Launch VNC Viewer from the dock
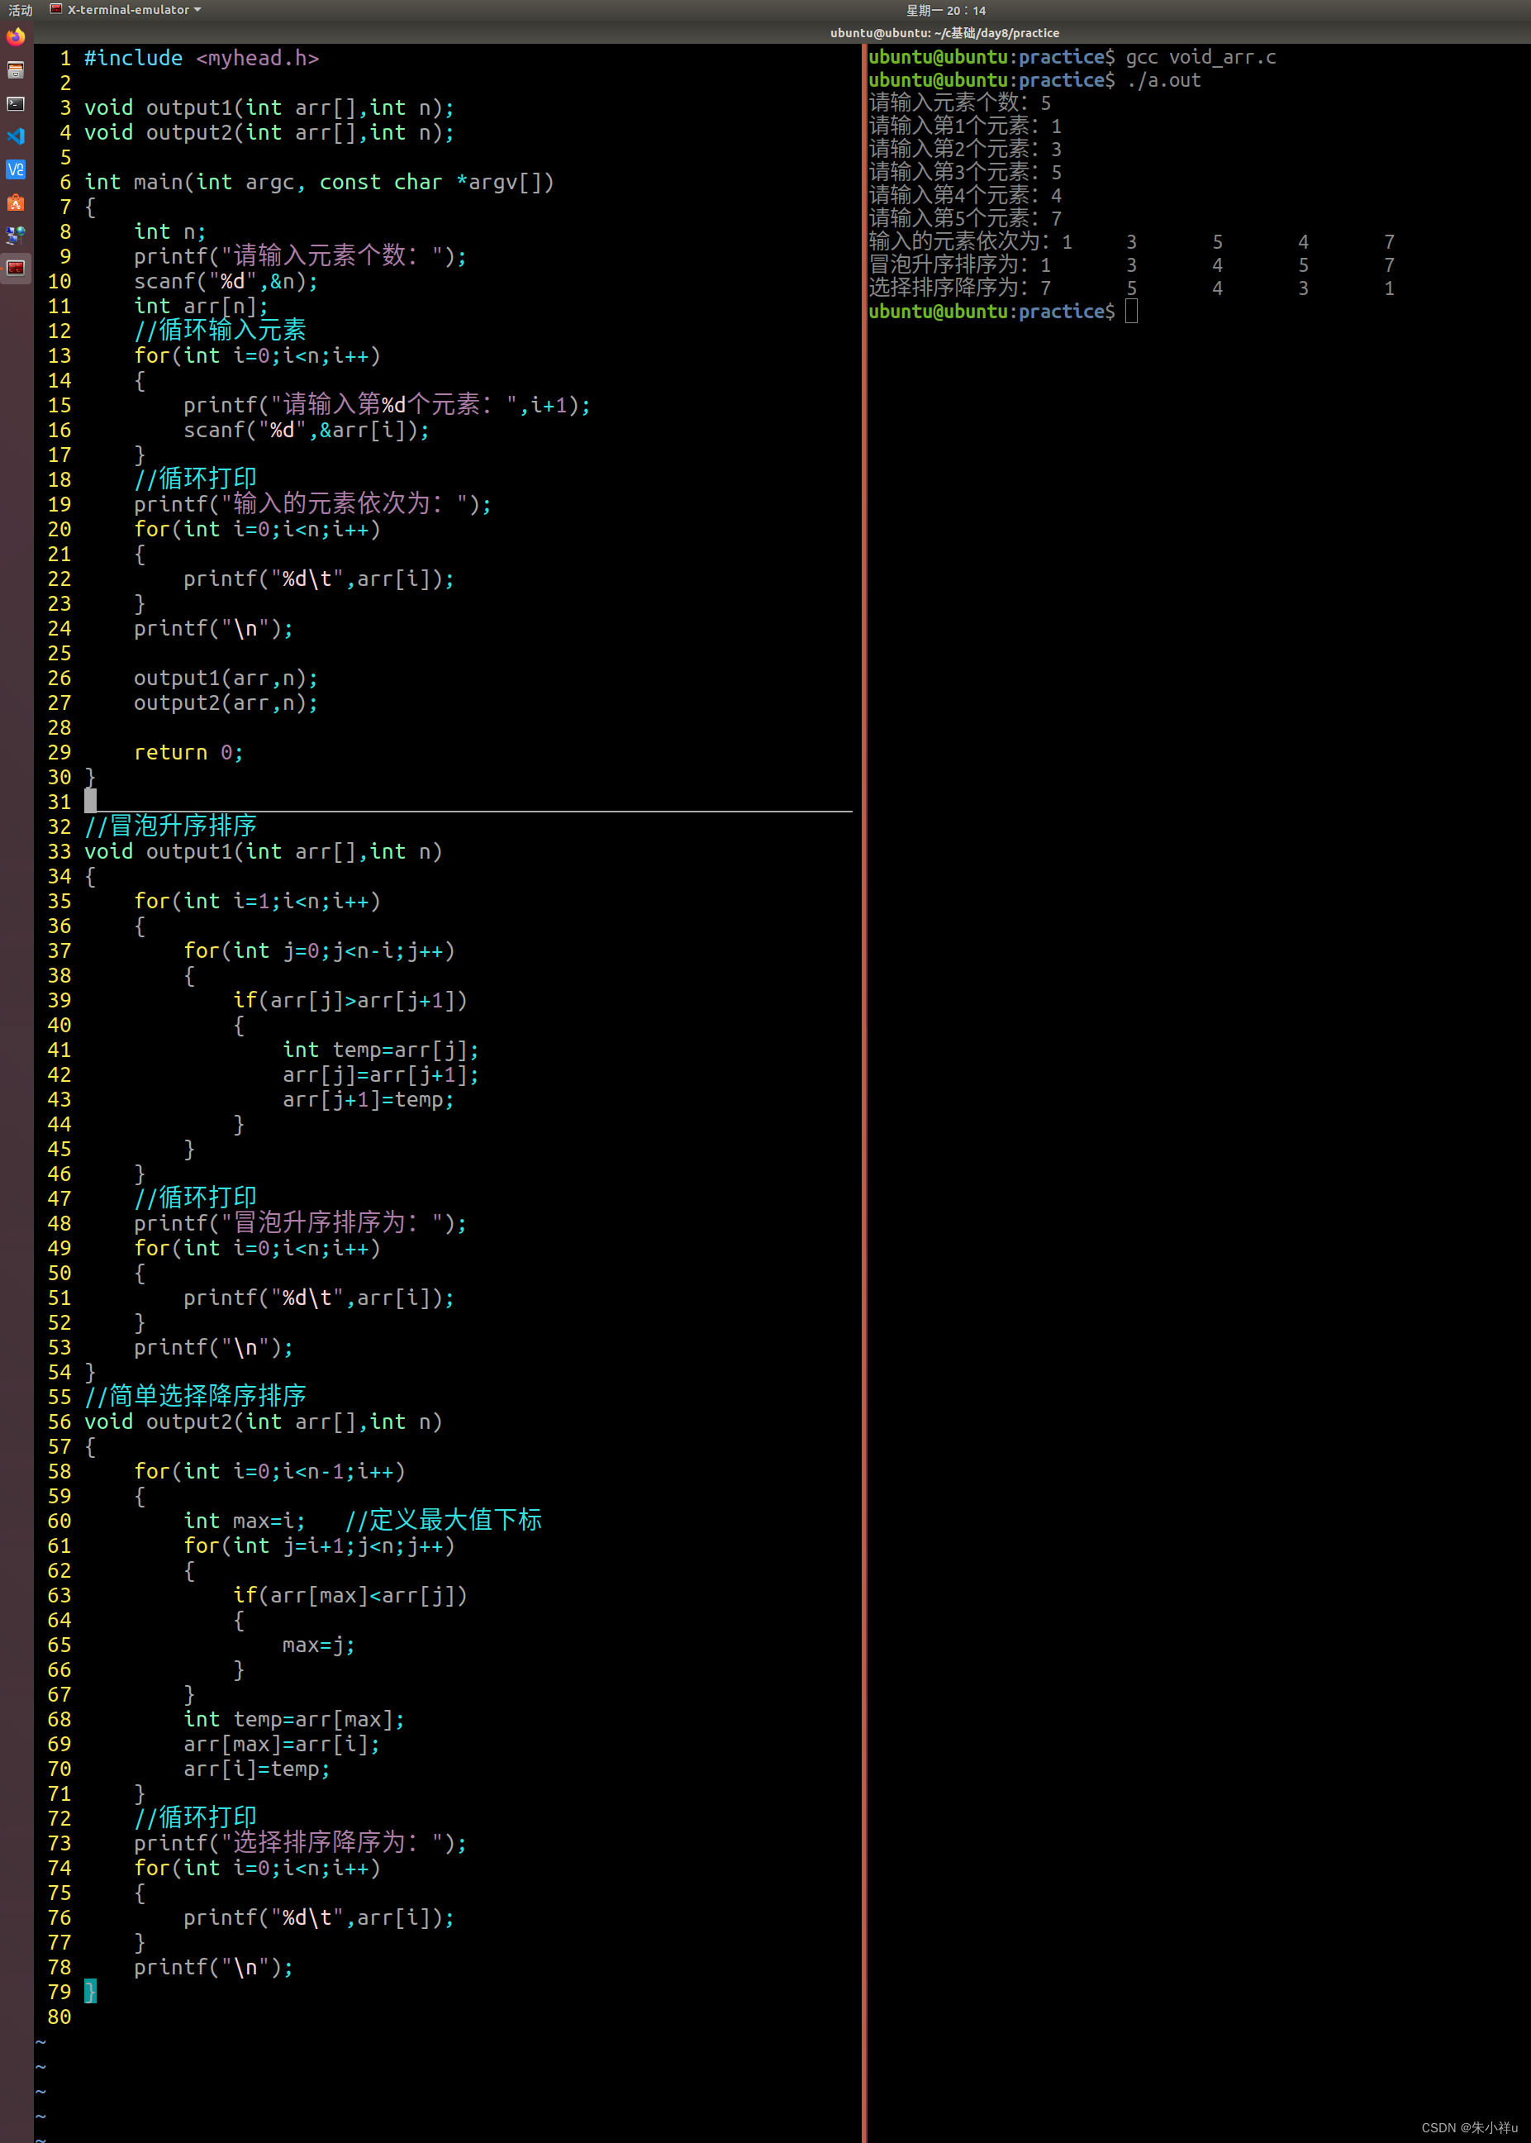Screen dimensions: 1531x2143 15,170
